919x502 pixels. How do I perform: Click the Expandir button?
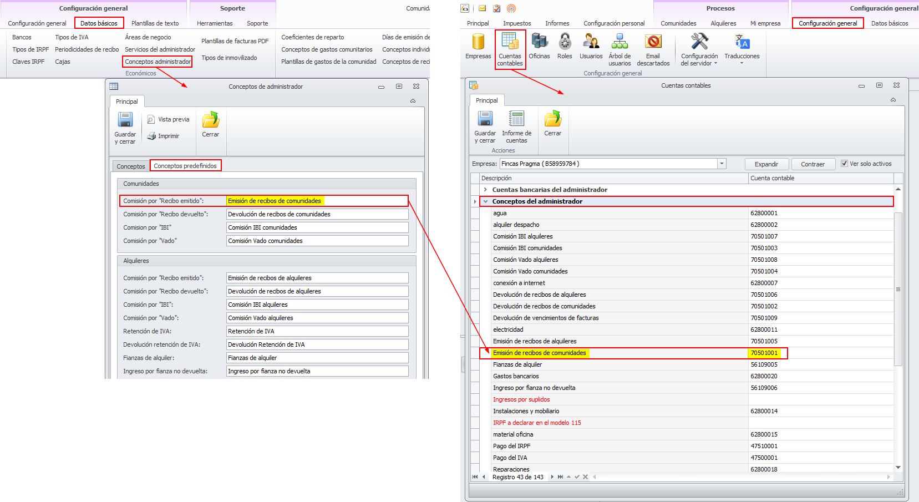click(766, 164)
